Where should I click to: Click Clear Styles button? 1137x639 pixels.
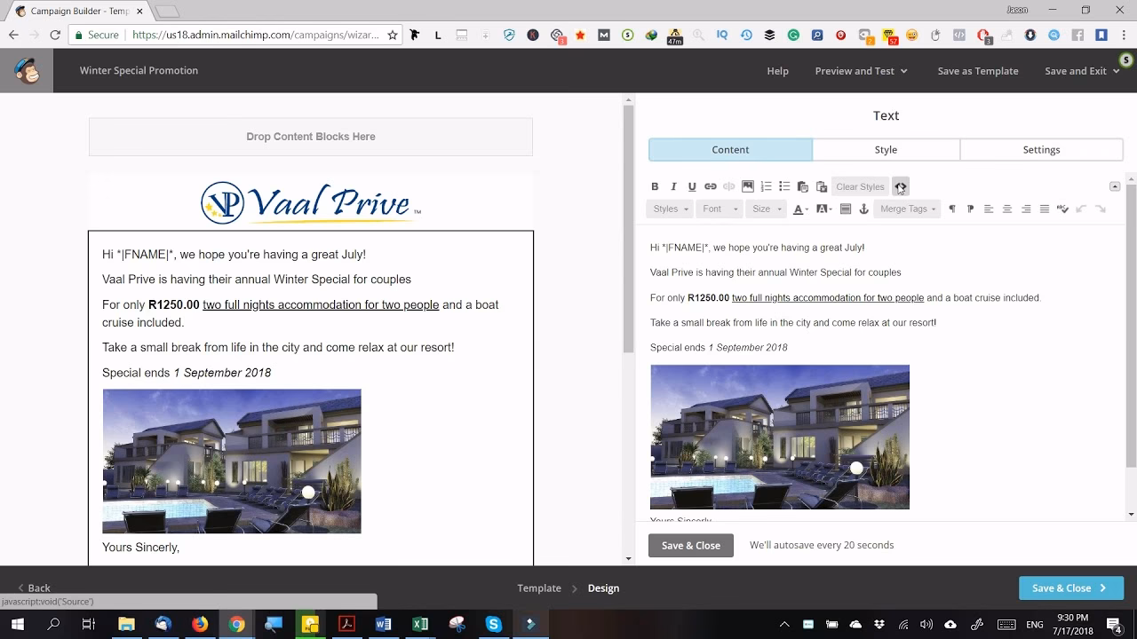860,186
